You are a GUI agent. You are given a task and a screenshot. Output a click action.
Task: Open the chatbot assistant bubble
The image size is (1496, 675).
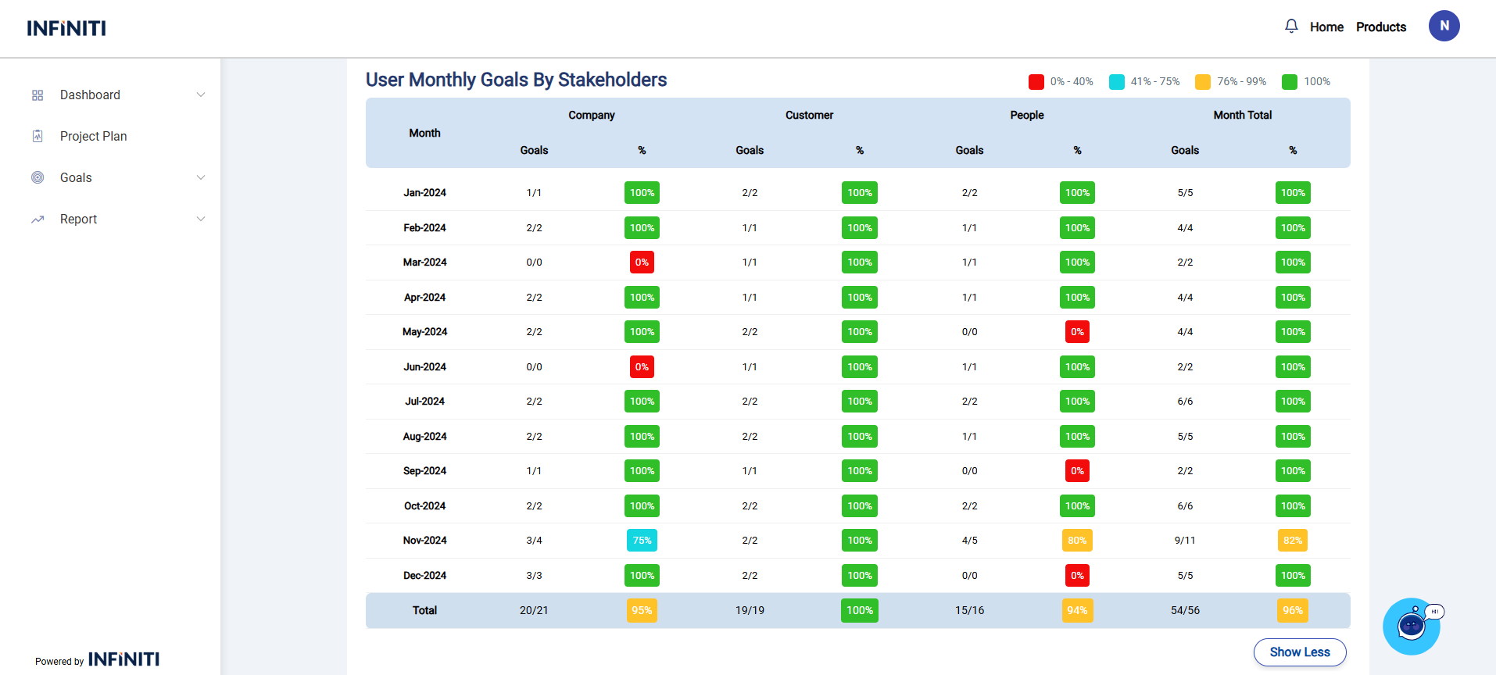coord(1412,626)
